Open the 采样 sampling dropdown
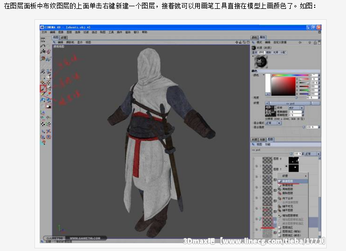The height and width of the screenshot is (251, 346). [x=296, y=108]
